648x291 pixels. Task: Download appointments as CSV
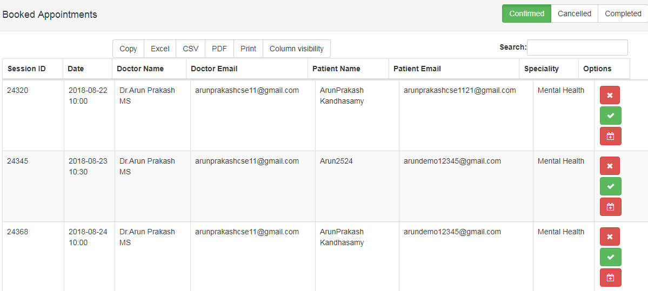point(191,49)
